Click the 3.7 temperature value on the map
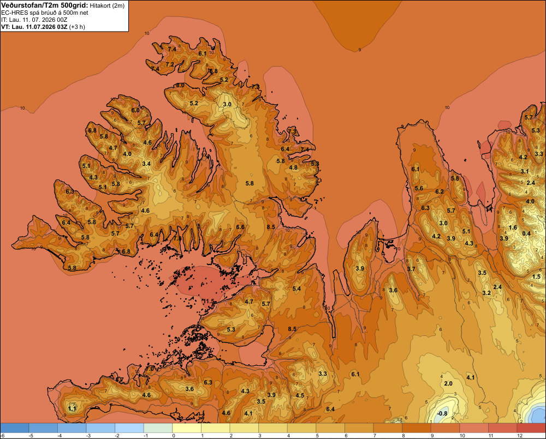 coord(411,269)
